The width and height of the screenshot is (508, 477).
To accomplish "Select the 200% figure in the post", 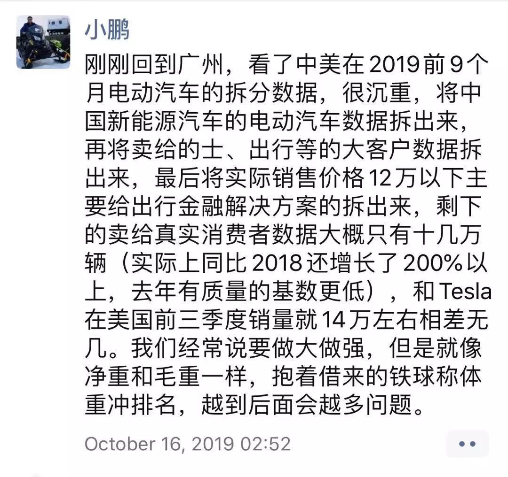I will [x=433, y=263].
